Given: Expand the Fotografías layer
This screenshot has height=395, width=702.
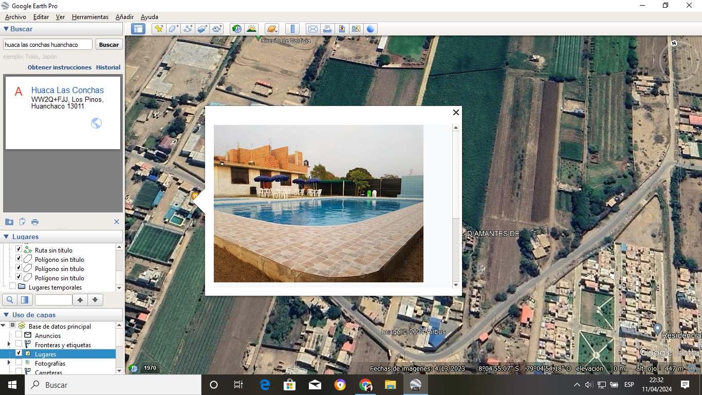Looking at the screenshot, I should 9,363.
